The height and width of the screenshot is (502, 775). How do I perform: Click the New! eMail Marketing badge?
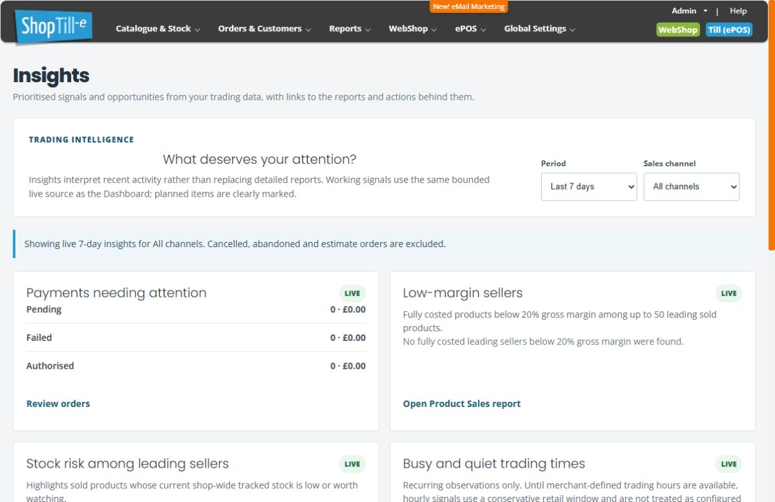469,6
